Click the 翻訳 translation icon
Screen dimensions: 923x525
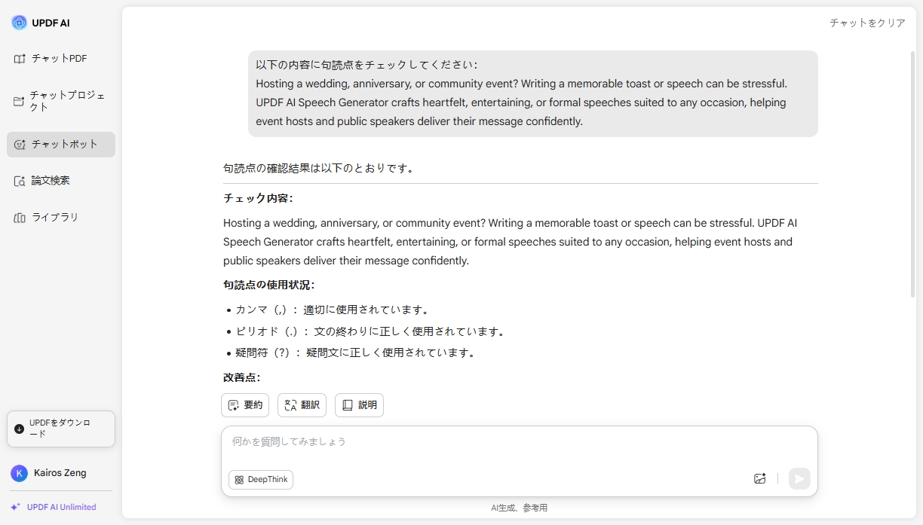click(290, 405)
